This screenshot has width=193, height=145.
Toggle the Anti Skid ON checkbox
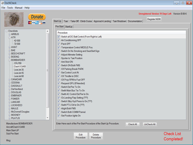(x=59, y=62)
